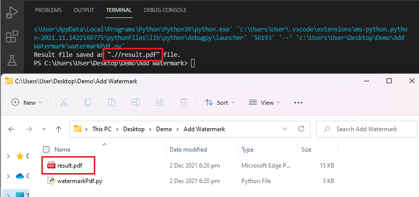This screenshot has height=197, width=419.
Task: Go up one folder level
Action: [58, 129]
